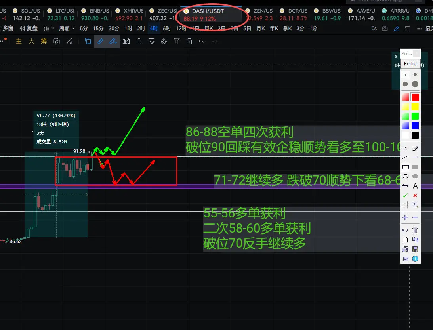Pick the red cross stamp

coord(415,196)
